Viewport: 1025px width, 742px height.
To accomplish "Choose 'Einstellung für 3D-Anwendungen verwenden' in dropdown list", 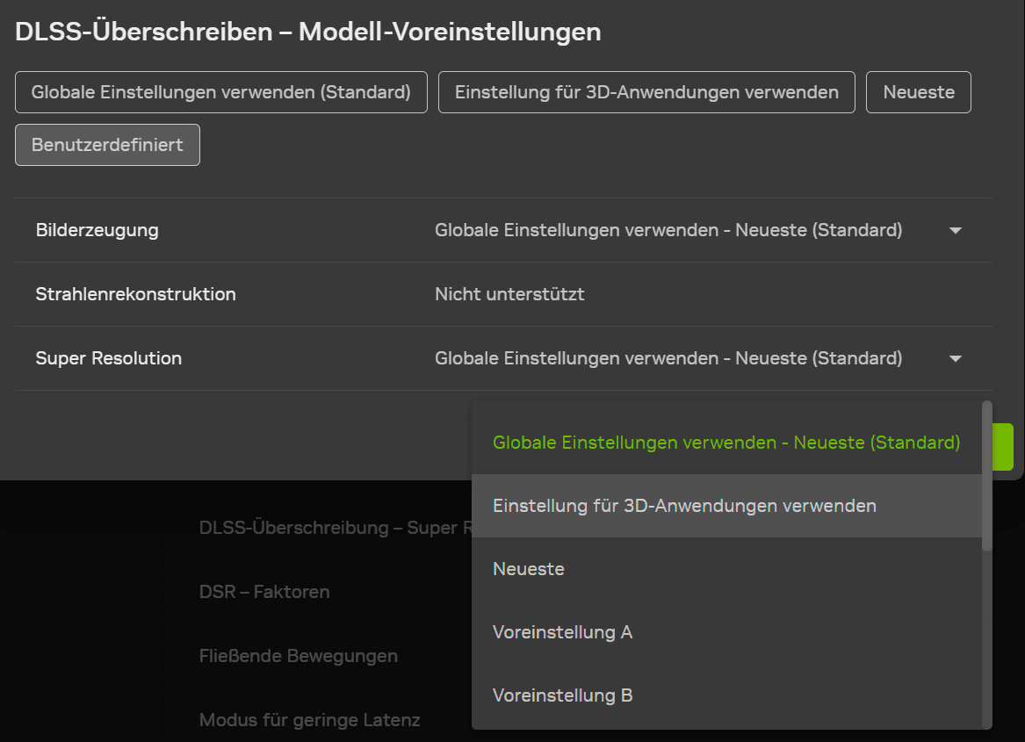I will [726, 506].
